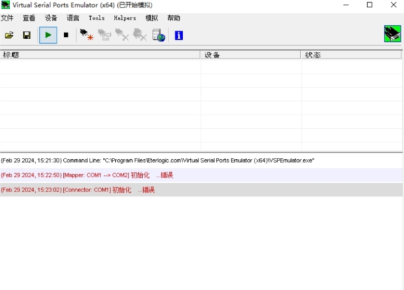Open the 模拟 menu
The height and width of the screenshot is (290, 404).
click(151, 18)
